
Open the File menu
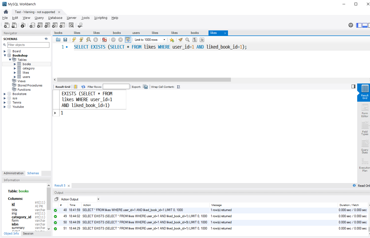(5, 18)
